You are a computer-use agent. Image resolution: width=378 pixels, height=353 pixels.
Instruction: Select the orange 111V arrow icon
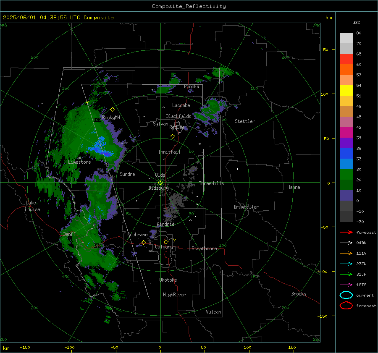point(346,253)
